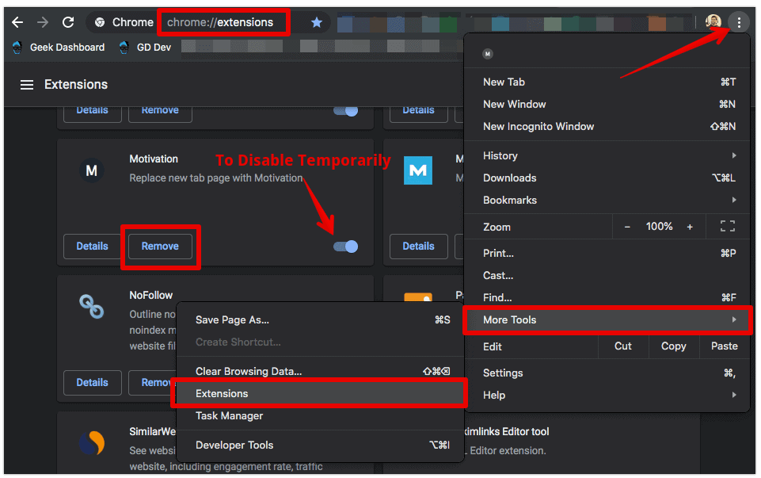
Task: Decrease zoom with the minus button
Action: [627, 227]
